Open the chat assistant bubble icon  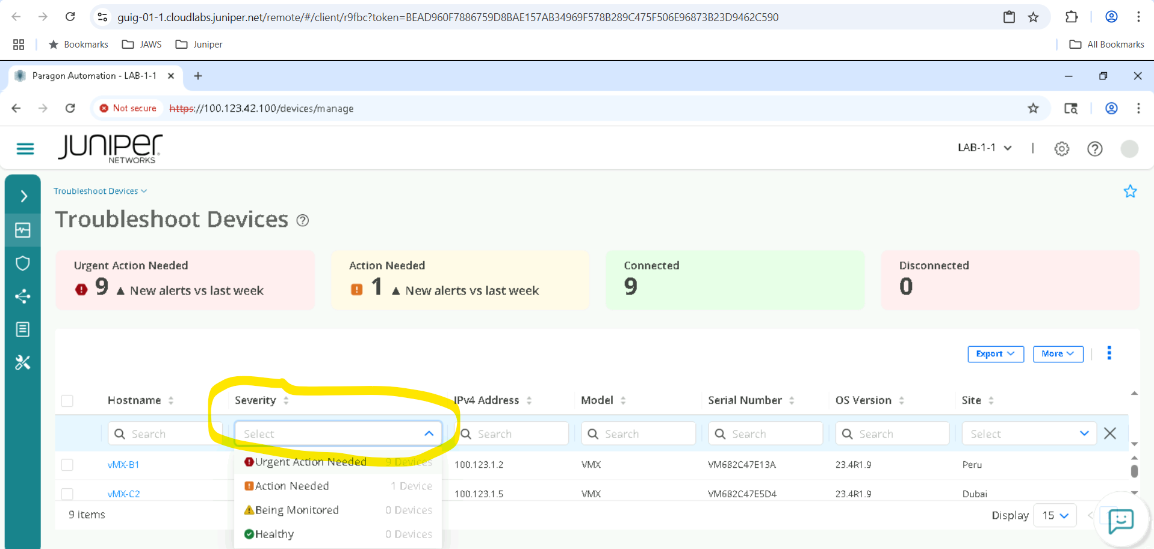pyautogui.click(x=1120, y=520)
